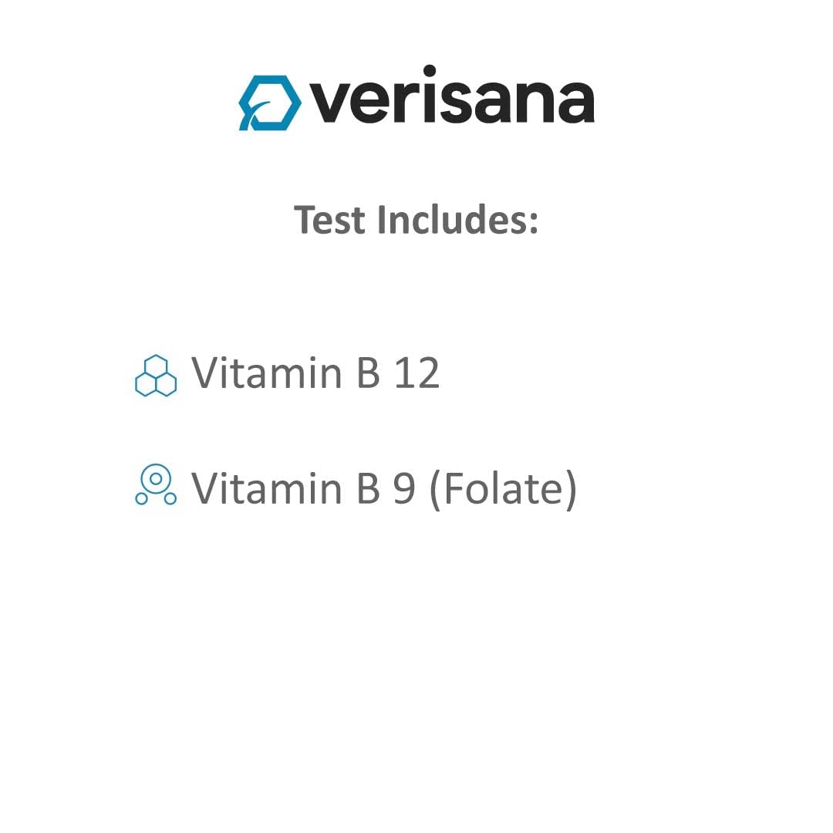This screenshot has width=833, height=833.
Task: Click the letter "v" in the verisana wordmark
Action: click(x=330, y=105)
